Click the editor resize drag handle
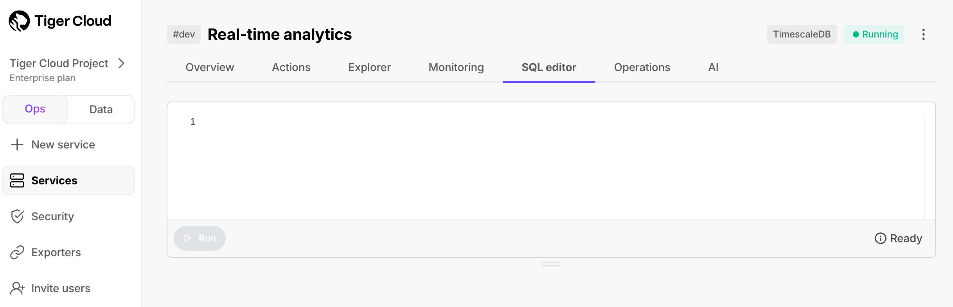Screen dimensions: 953x307 [551, 264]
